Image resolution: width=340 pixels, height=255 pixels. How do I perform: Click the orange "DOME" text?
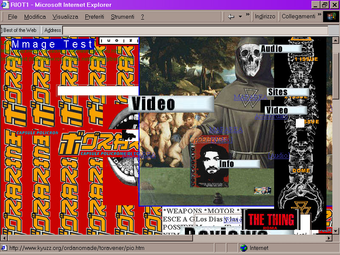click(x=301, y=171)
